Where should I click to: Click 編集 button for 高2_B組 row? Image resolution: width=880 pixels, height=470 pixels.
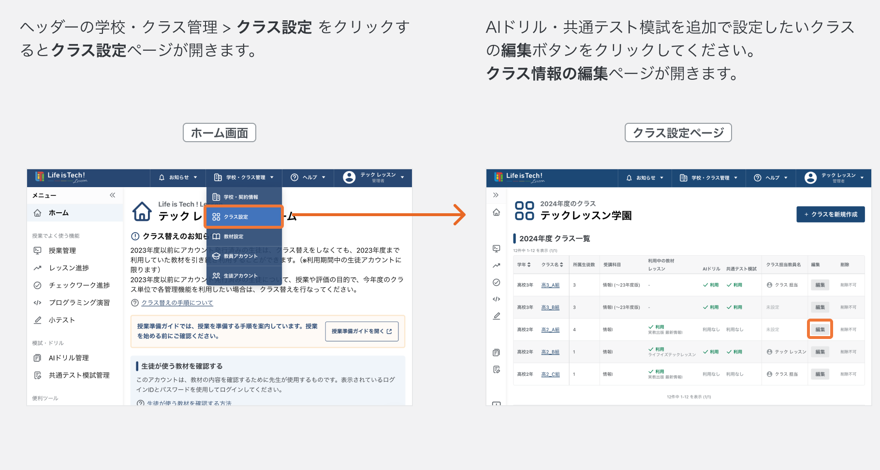coord(820,352)
